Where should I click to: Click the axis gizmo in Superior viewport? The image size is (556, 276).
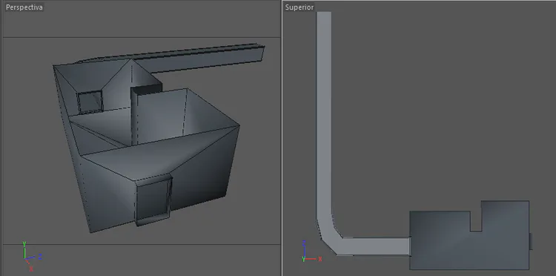coord(311,252)
